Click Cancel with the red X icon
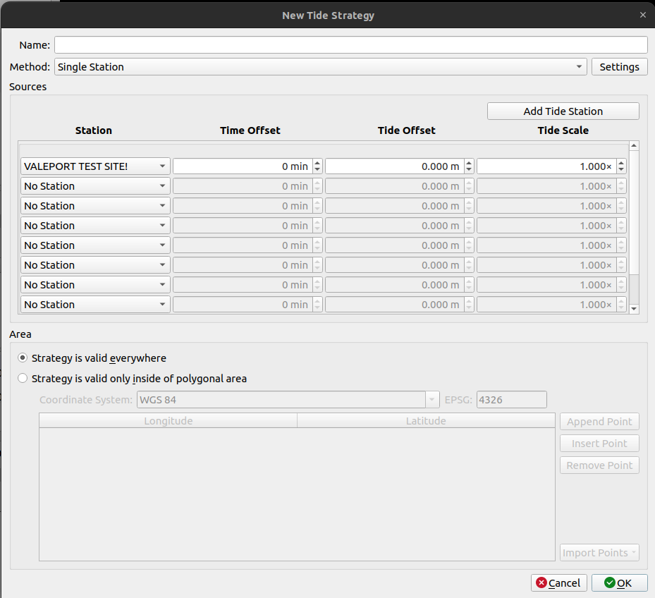 (x=558, y=583)
